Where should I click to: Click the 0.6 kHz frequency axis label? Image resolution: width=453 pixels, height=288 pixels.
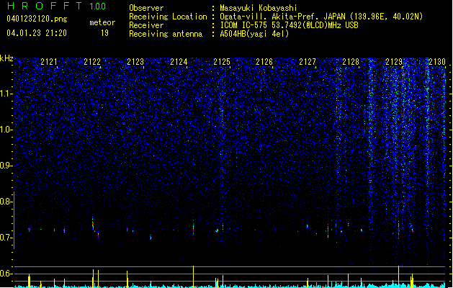(6, 274)
